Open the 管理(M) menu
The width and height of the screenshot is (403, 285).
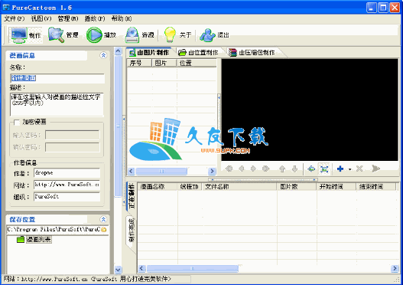click(x=68, y=18)
